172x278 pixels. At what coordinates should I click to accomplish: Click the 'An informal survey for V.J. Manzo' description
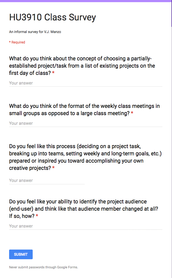[x=35, y=32]
